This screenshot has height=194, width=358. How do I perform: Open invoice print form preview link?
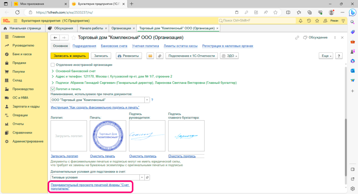pos(90,187)
